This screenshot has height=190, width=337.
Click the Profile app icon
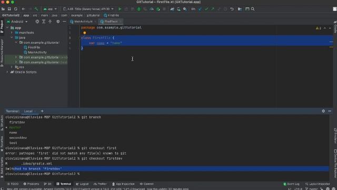coord(152,9)
